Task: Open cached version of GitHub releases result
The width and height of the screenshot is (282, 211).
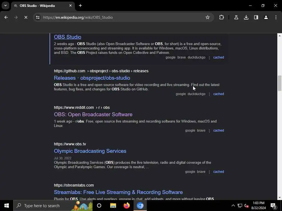Action: click(218, 94)
